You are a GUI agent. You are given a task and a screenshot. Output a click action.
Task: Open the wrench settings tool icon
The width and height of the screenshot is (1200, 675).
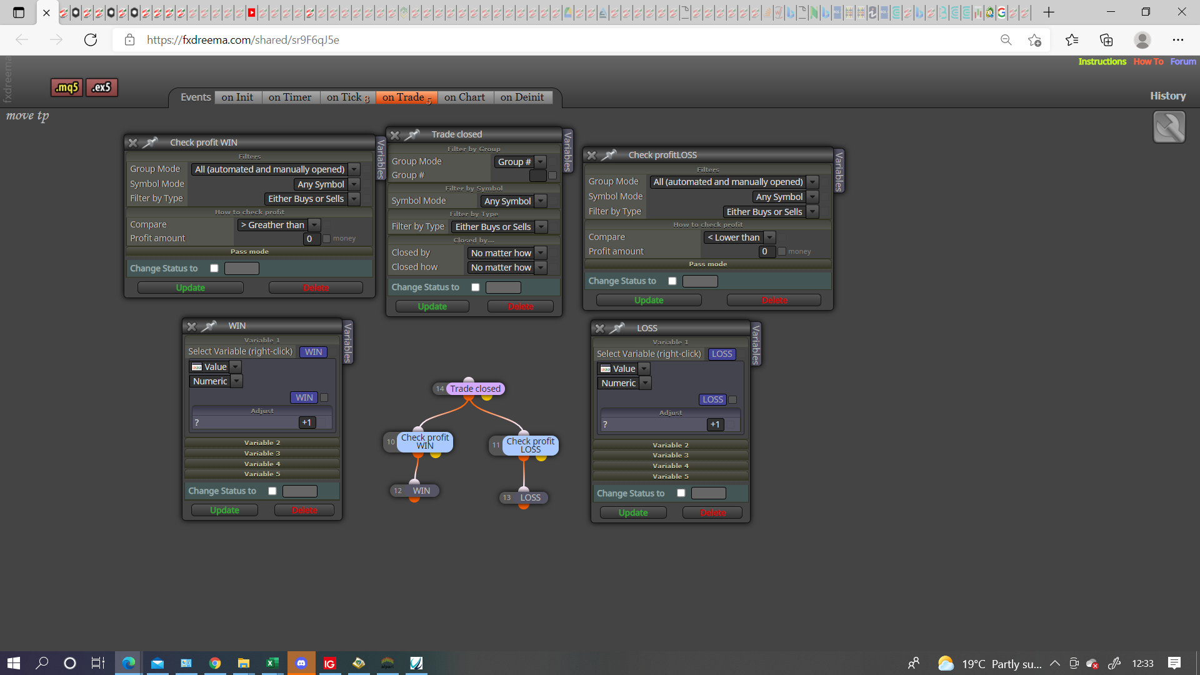[x=1169, y=127]
